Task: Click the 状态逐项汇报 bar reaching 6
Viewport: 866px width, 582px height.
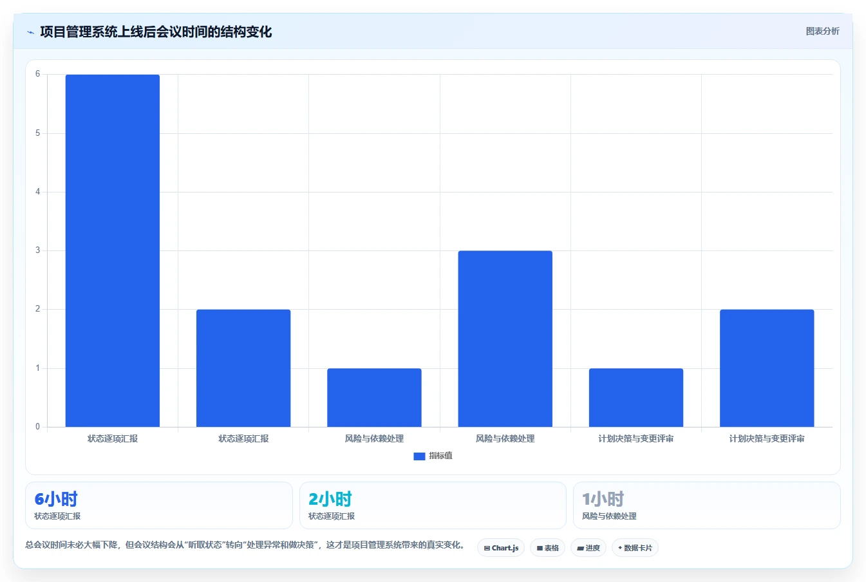Action: point(113,250)
